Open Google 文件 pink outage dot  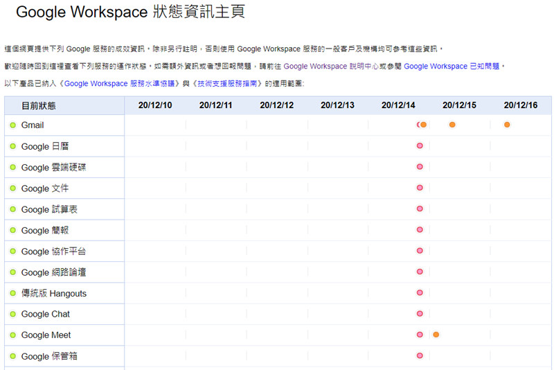(420, 188)
